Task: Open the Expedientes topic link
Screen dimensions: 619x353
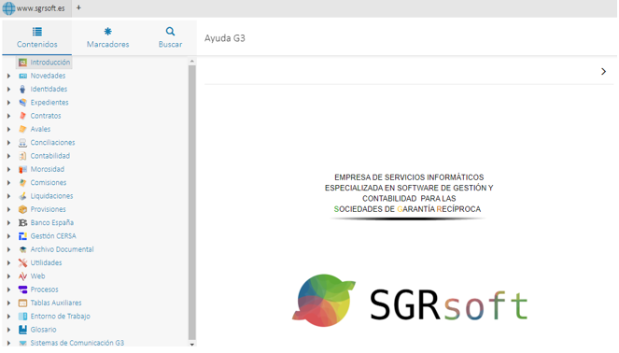Action: pos(49,103)
